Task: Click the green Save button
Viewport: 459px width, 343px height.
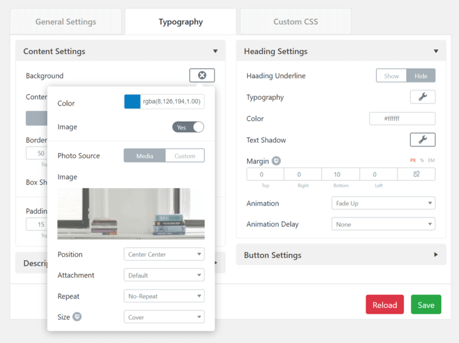Action: pyautogui.click(x=426, y=305)
